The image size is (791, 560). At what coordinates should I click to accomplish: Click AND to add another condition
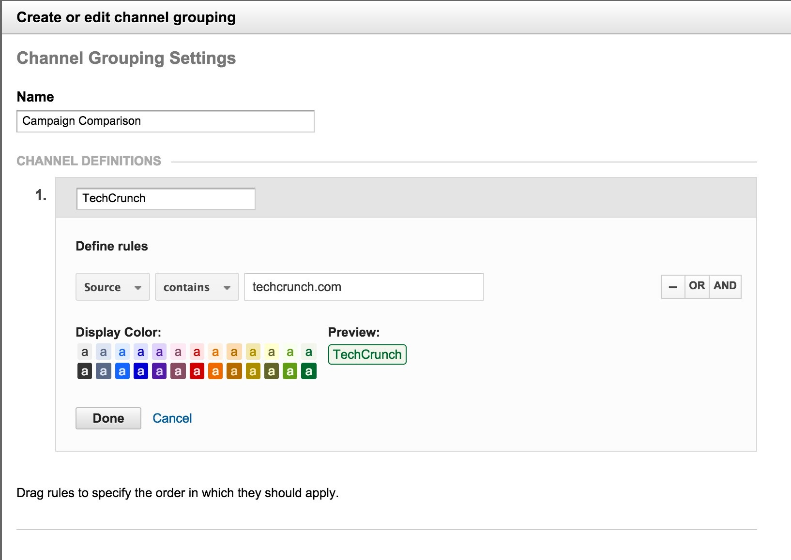725,286
